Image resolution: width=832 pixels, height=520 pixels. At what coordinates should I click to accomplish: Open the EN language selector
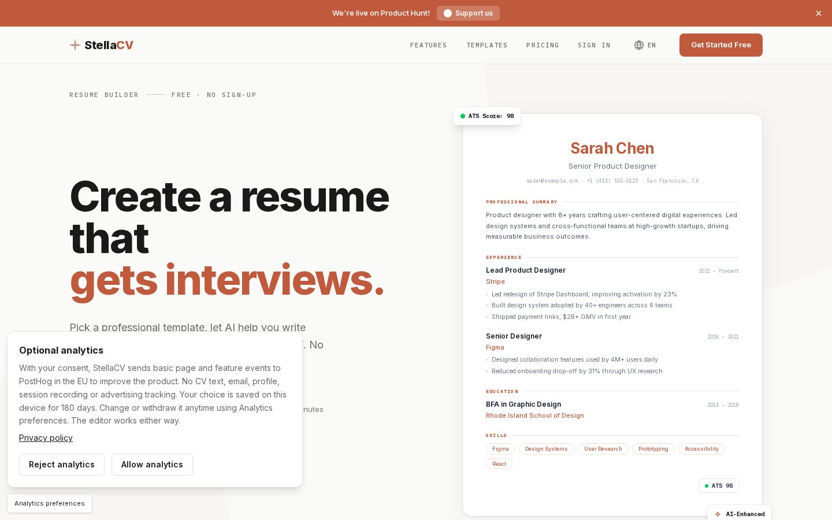(645, 45)
